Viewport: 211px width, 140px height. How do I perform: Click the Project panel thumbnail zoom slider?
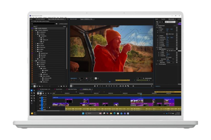(46, 86)
